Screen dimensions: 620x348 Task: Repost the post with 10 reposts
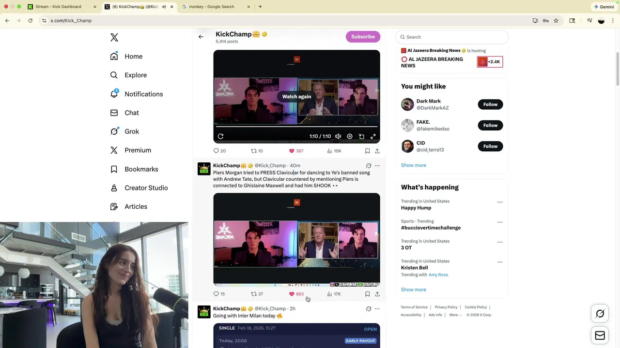pyautogui.click(x=257, y=151)
